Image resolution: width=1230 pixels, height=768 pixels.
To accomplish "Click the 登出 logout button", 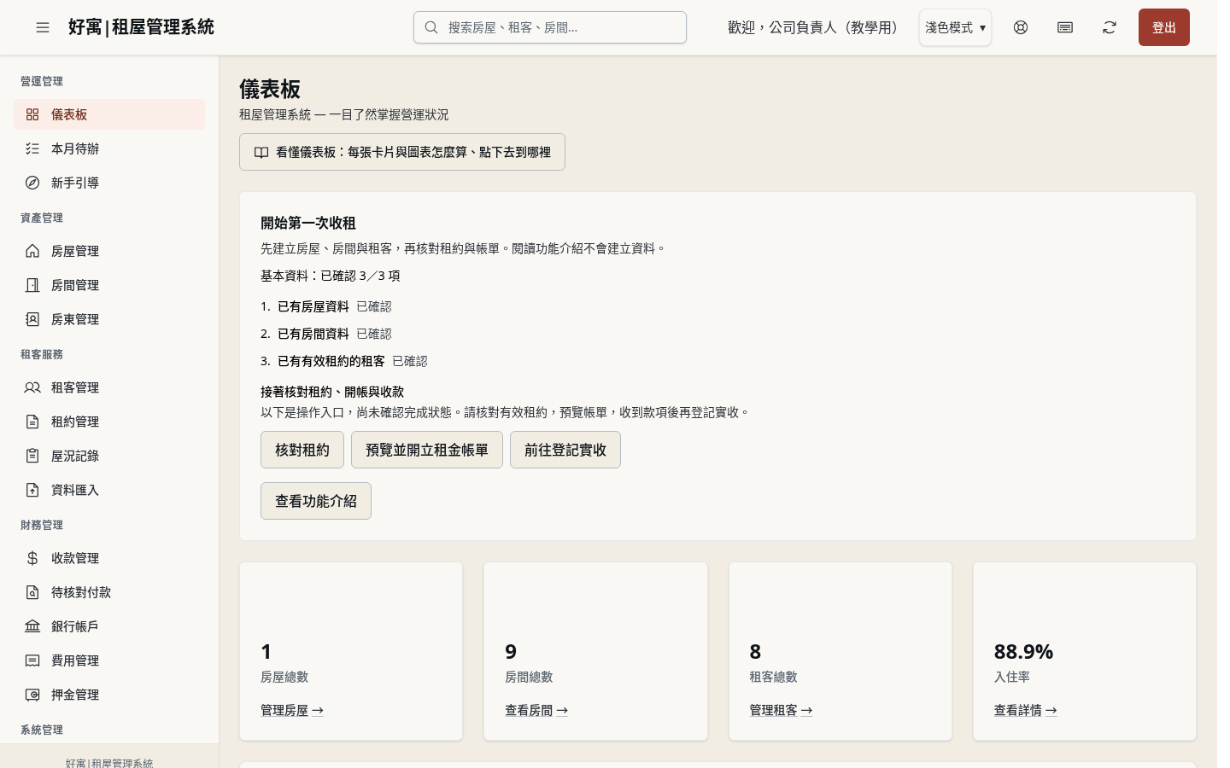I will pyautogui.click(x=1163, y=27).
